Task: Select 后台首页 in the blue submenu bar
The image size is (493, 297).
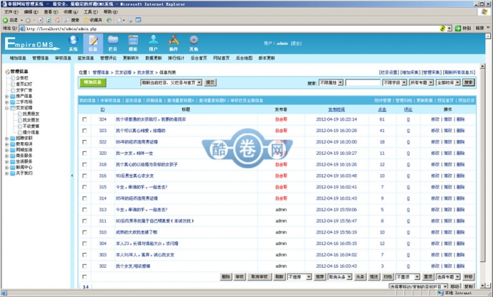Action: 199,58
